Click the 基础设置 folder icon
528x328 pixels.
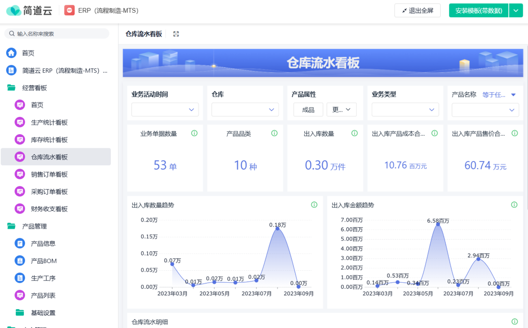pyautogui.click(x=20, y=313)
